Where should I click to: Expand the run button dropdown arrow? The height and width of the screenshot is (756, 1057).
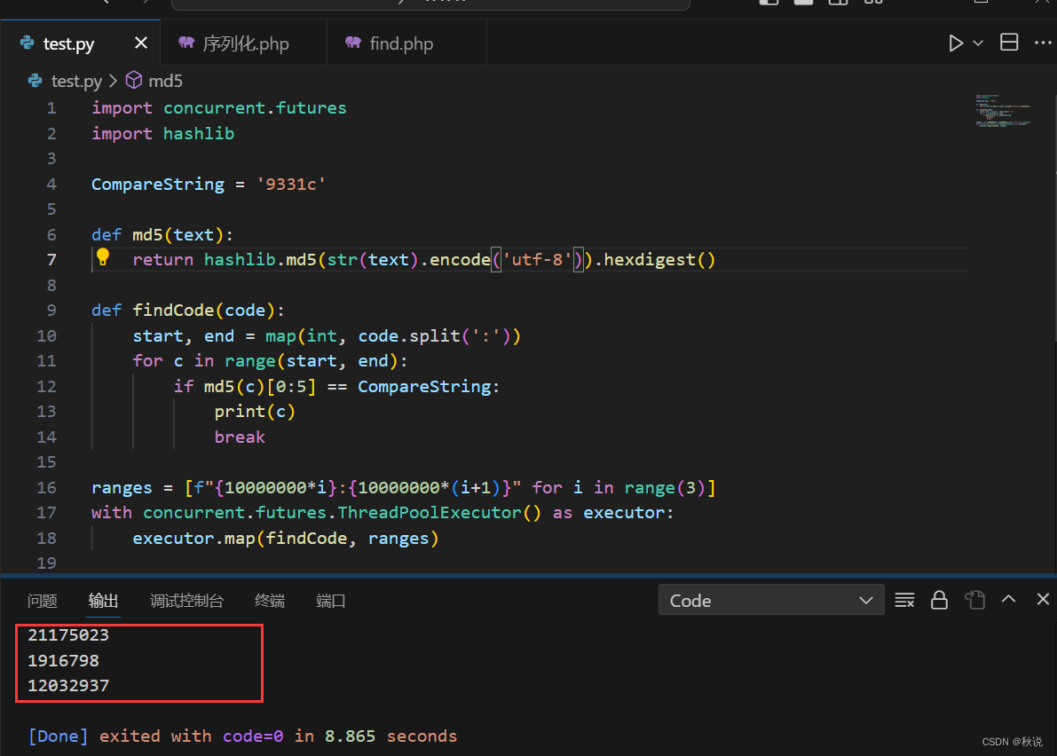coord(976,42)
